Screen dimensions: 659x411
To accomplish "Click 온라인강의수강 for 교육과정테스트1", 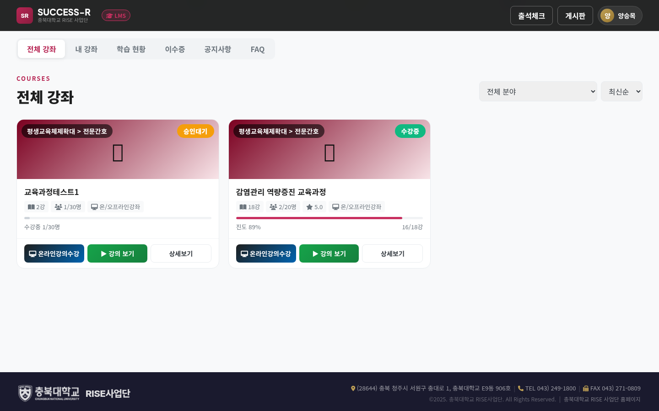I will 54,253.
